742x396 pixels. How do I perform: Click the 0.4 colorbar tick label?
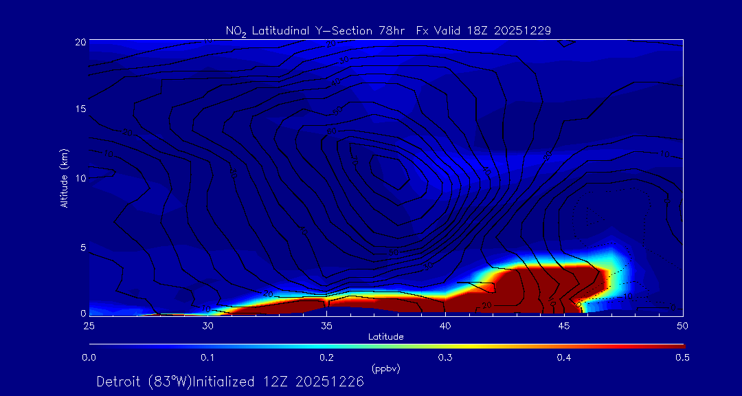tap(564, 357)
